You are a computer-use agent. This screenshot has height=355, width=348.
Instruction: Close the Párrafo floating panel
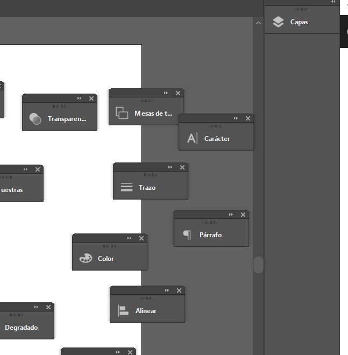point(243,215)
